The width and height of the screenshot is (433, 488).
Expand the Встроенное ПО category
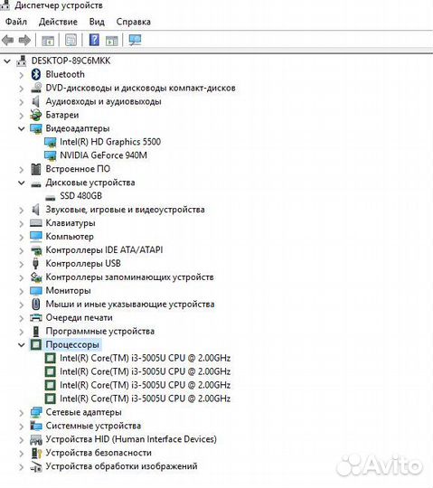point(21,170)
